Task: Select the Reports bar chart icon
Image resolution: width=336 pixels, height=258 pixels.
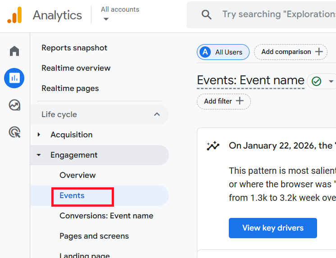Action: (14, 78)
